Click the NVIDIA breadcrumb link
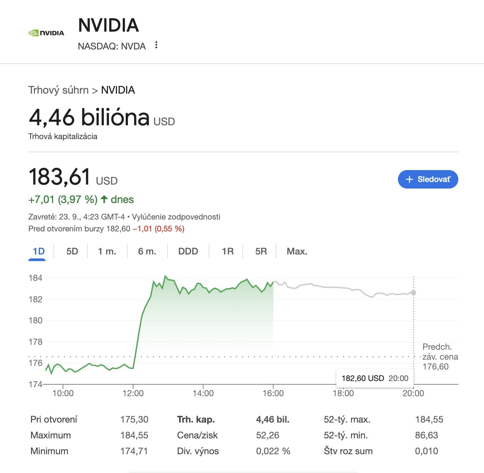The image size is (484, 473). click(118, 90)
